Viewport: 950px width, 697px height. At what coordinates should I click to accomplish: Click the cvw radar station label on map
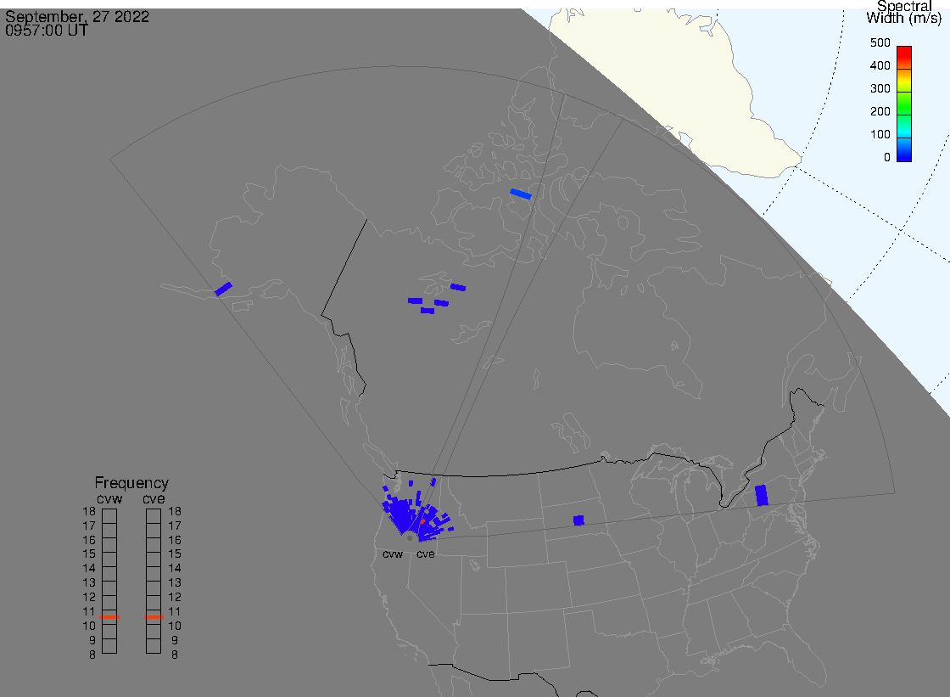tap(393, 554)
